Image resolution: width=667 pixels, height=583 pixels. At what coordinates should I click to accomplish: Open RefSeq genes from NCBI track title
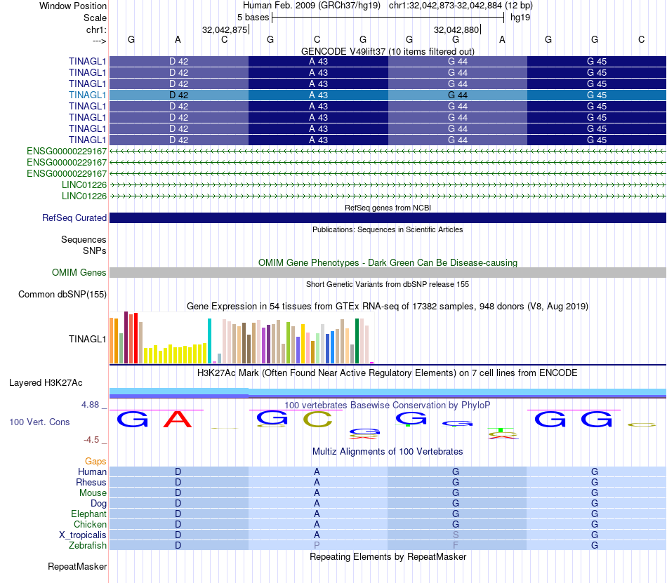click(388, 208)
